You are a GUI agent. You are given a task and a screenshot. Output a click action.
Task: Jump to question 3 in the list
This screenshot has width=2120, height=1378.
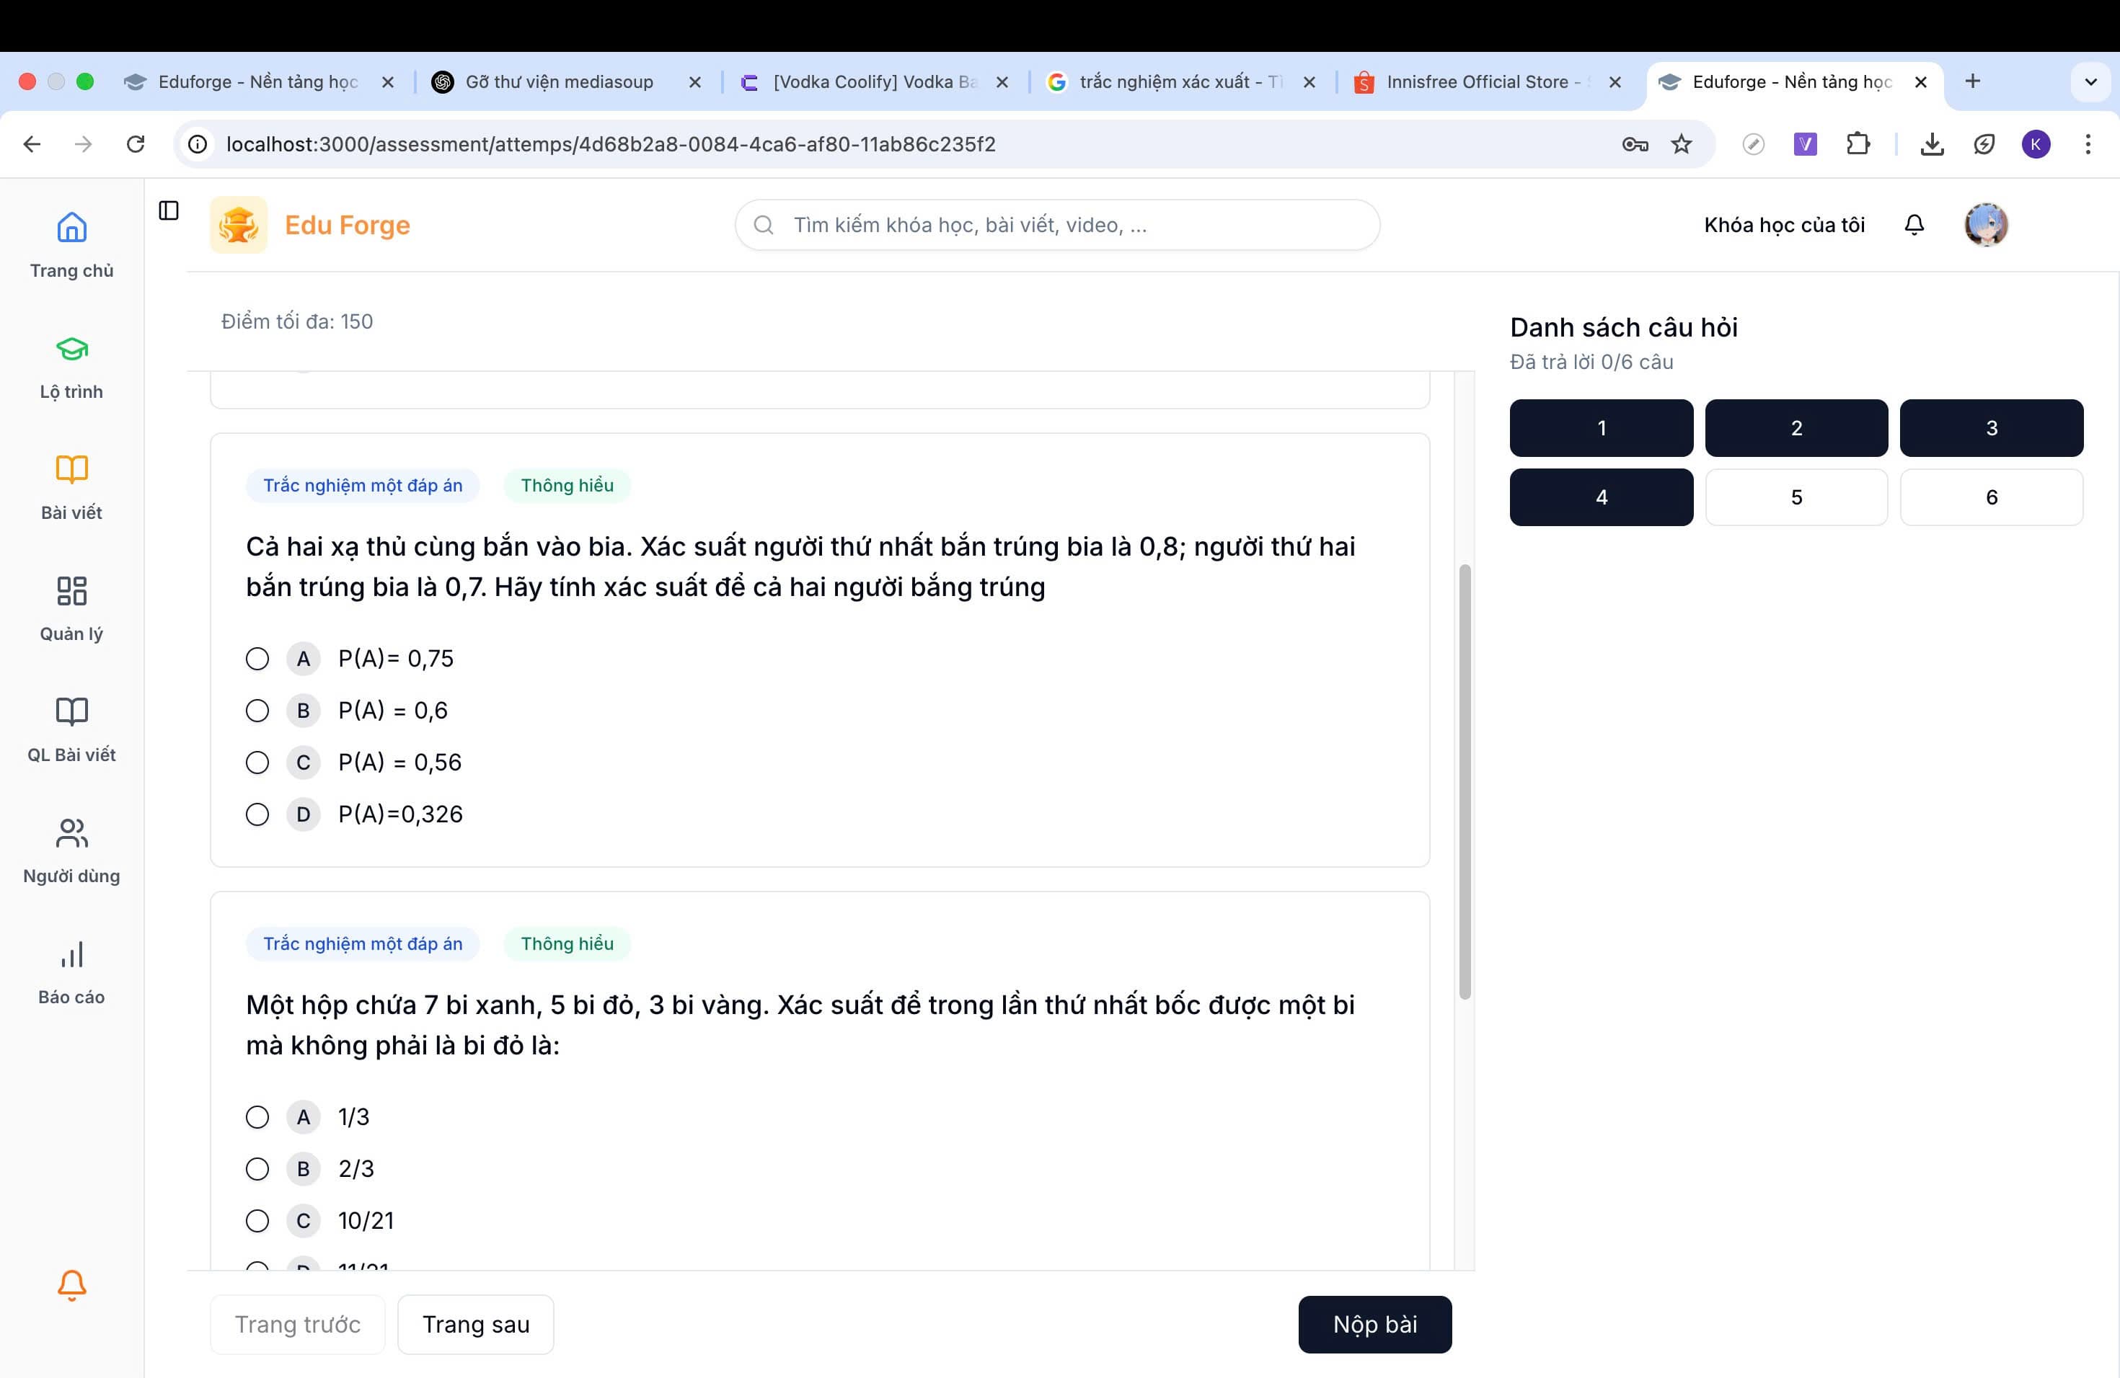tap(1991, 428)
